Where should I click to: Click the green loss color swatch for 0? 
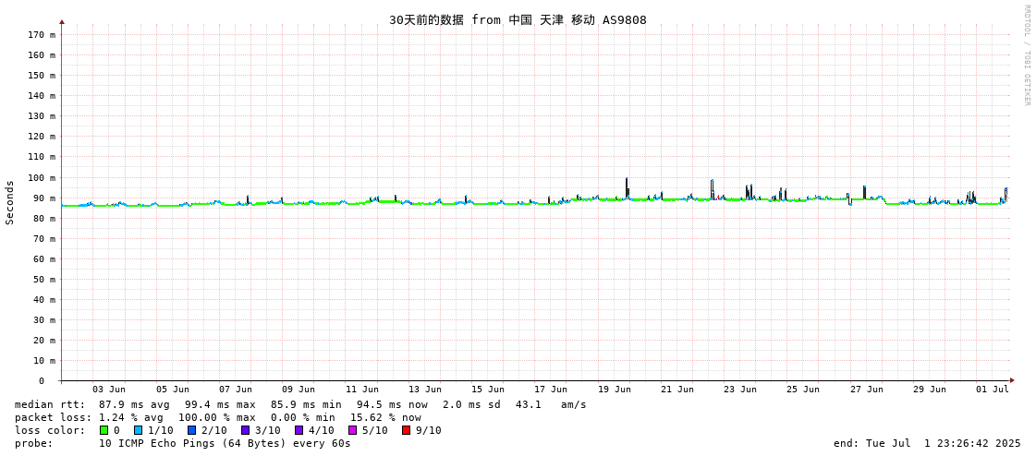(104, 430)
